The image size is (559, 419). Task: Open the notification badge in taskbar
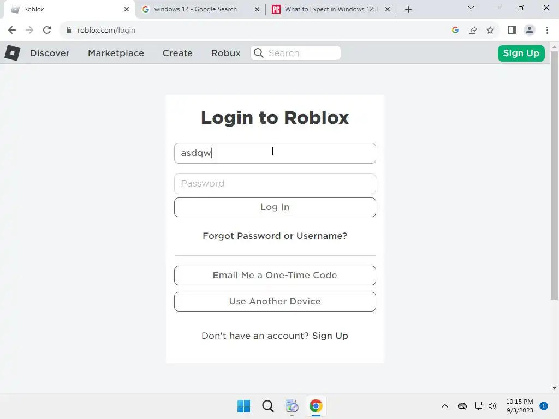tap(544, 406)
